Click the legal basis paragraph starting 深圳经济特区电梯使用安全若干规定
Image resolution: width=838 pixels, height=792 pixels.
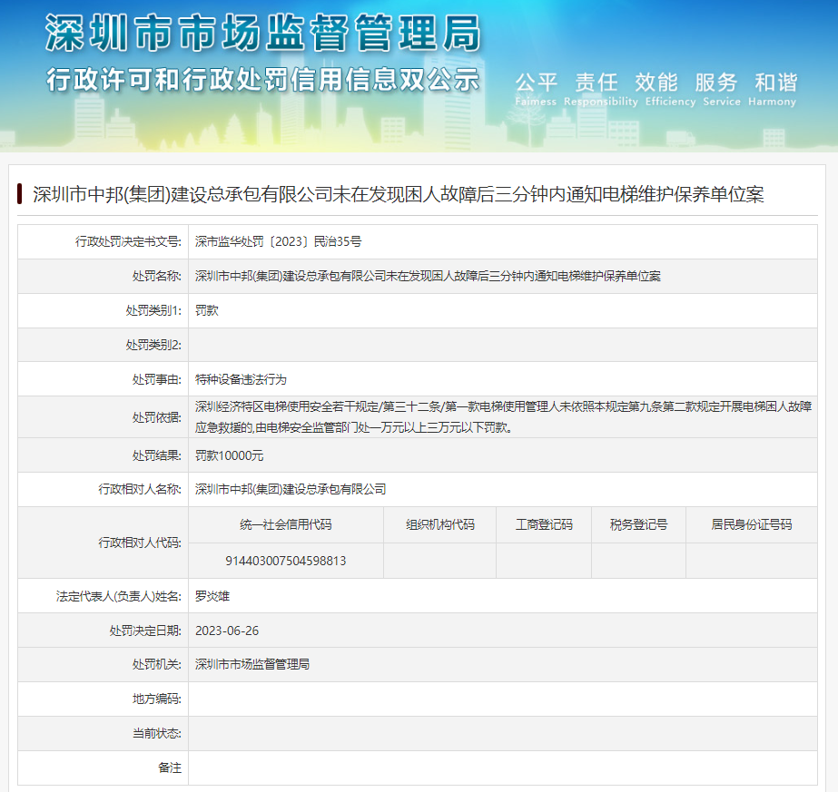click(504, 417)
